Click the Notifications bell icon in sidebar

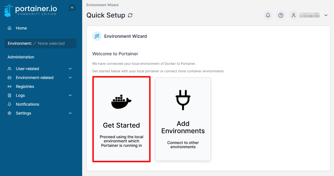[9, 104]
